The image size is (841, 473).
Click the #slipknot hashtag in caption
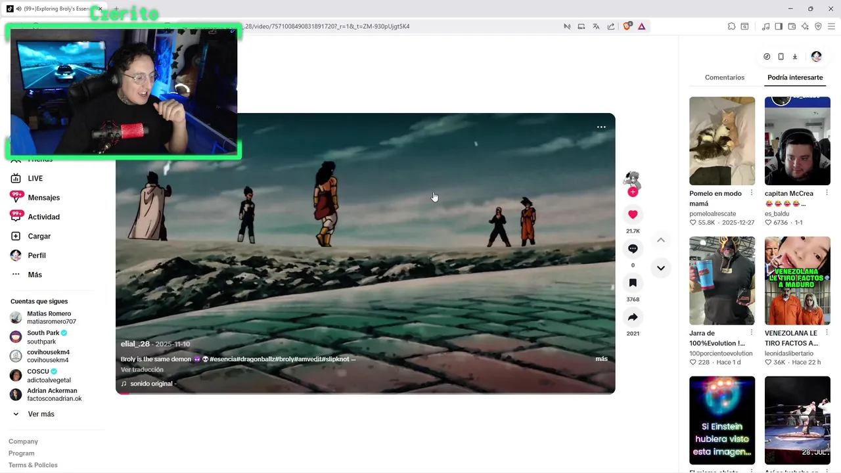(335, 359)
